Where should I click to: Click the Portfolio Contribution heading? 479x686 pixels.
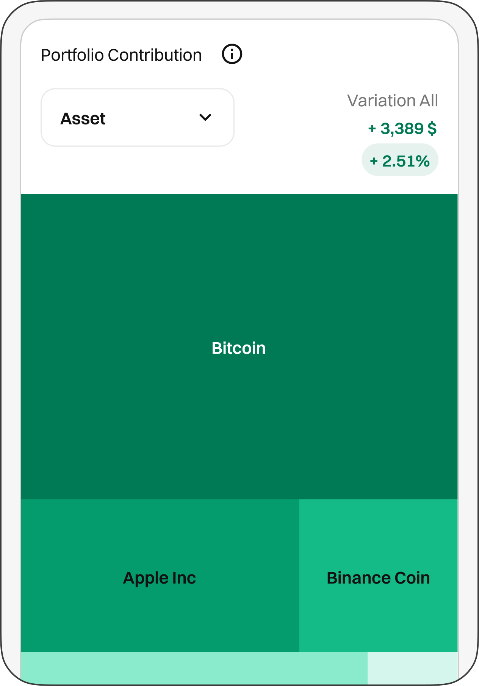[121, 55]
